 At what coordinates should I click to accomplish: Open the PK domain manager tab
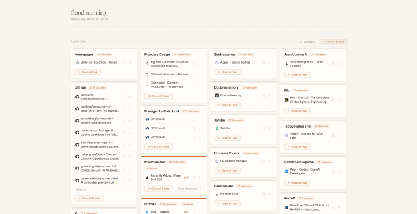click(234, 161)
